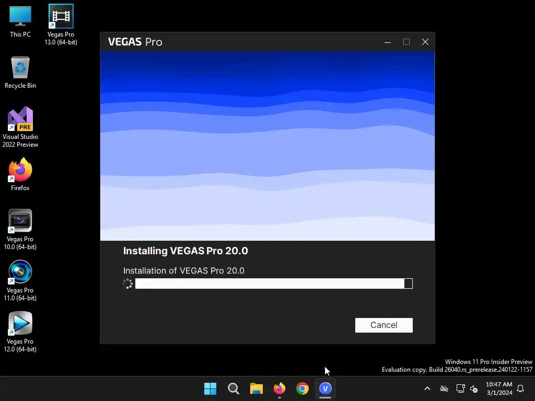Open File Explorer from the taskbar
535x401 pixels.
click(256, 388)
